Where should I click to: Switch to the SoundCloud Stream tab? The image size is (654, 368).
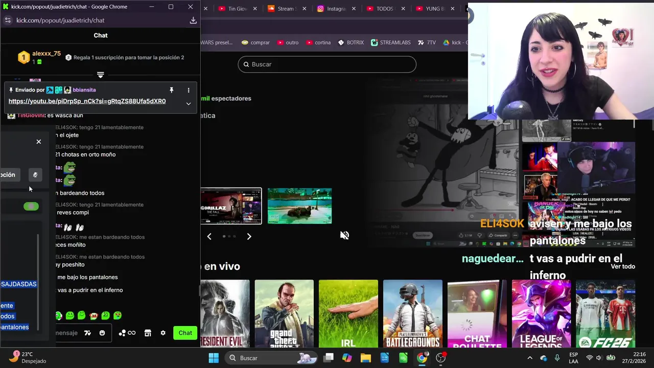point(282,9)
